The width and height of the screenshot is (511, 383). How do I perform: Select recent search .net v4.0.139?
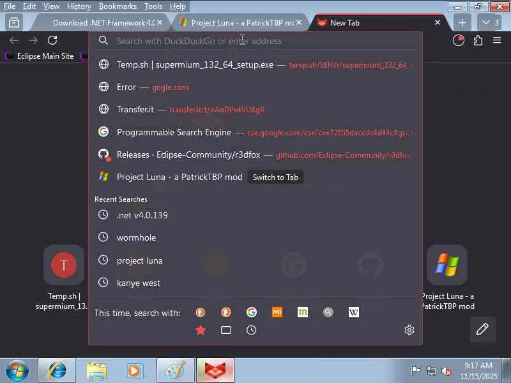click(x=256, y=215)
